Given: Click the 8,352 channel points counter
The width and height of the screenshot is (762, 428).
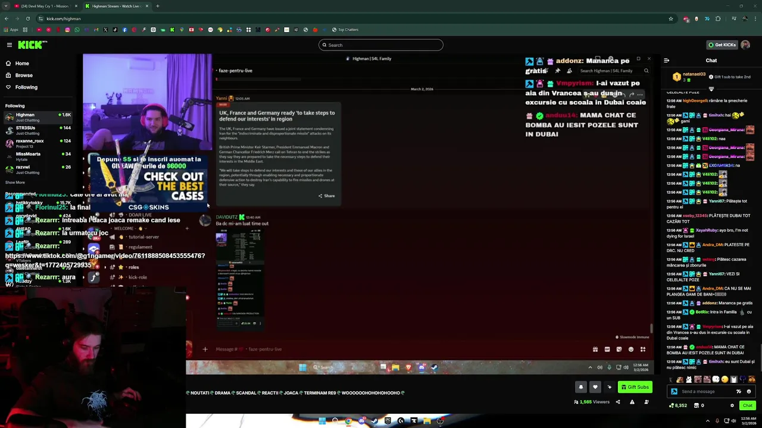Looking at the screenshot, I should (x=678, y=405).
